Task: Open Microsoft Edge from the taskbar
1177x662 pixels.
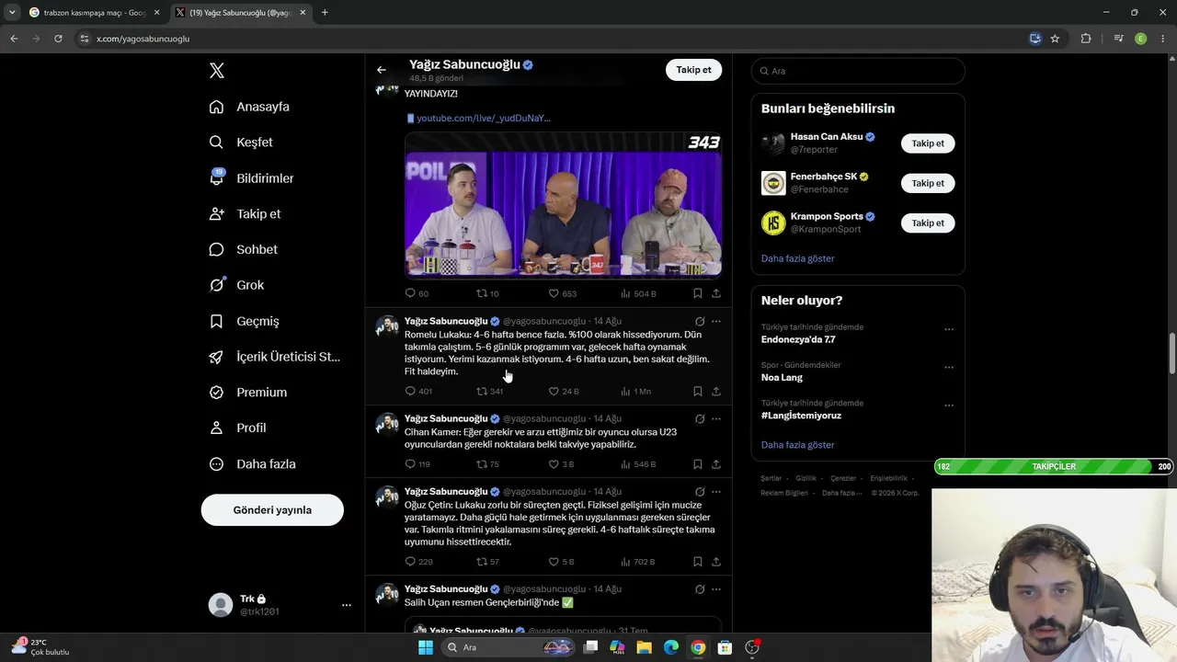Action: (671, 647)
